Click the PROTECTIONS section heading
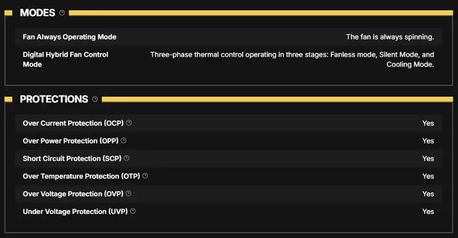 coord(54,99)
